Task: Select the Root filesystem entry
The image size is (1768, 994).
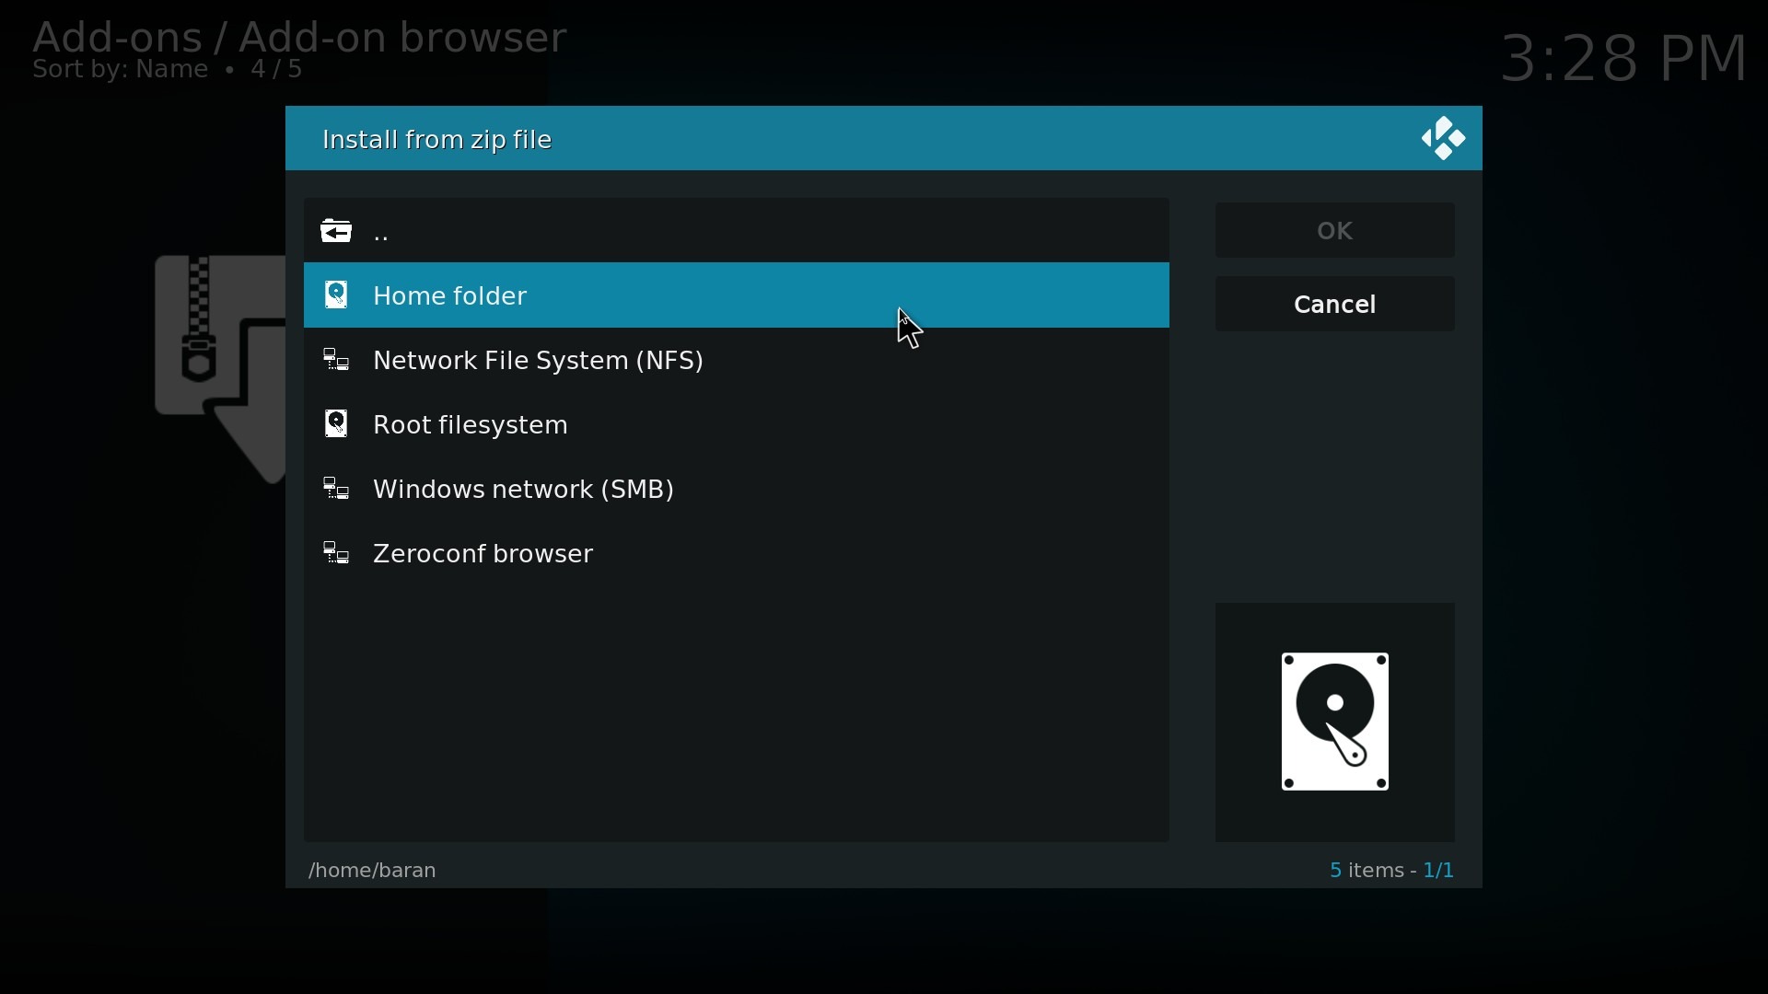Action: (471, 426)
